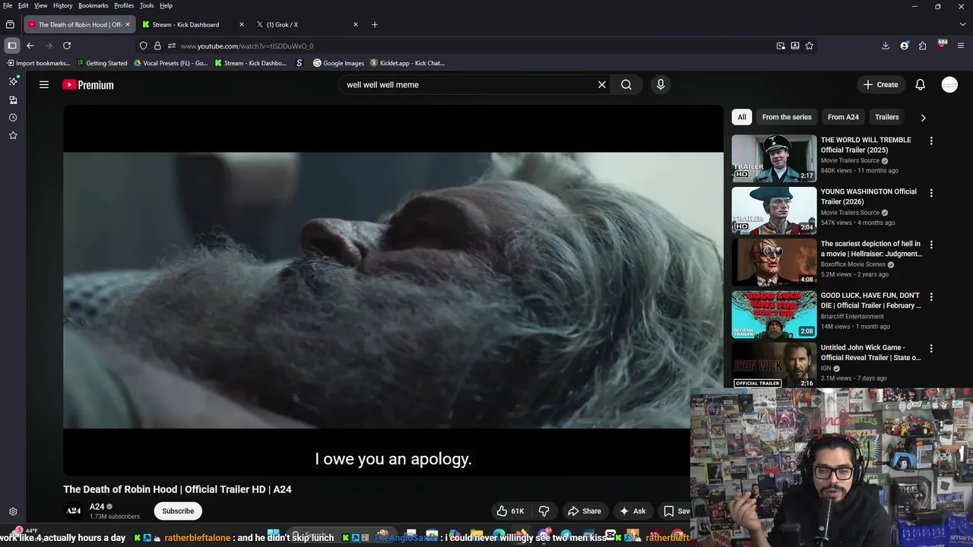Open the Ask feature under the video
This screenshot has width=973, height=547.
coord(632,511)
